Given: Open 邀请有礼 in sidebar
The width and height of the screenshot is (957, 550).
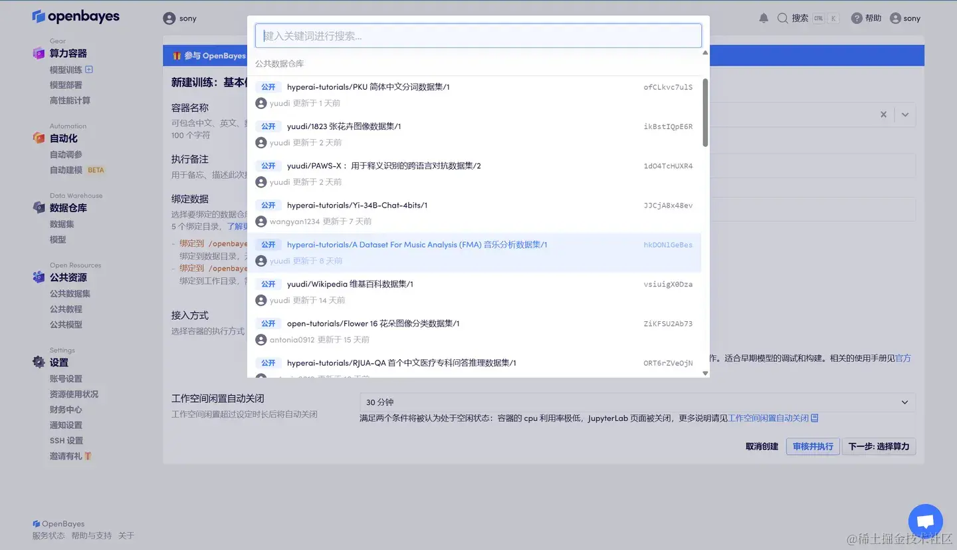Looking at the screenshot, I should (66, 456).
